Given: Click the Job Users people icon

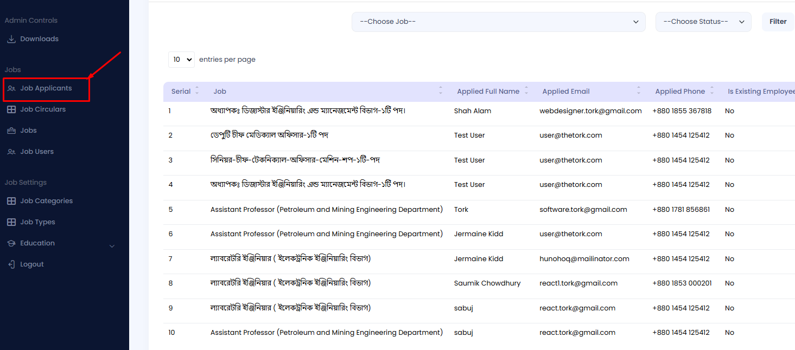Looking at the screenshot, I should (11, 152).
